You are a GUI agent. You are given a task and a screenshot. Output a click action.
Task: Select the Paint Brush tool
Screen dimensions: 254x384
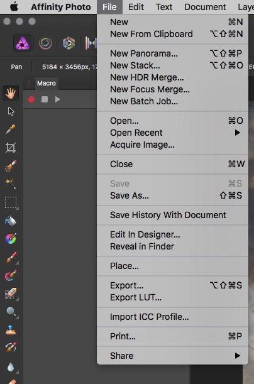tap(11, 257)
